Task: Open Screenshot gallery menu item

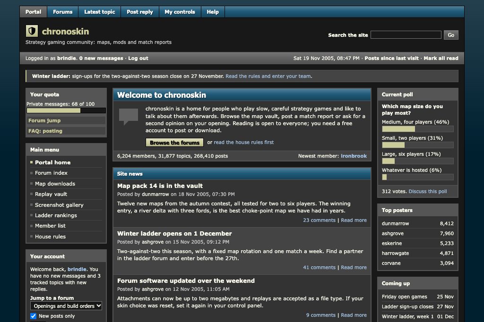Action: (59, 205)
